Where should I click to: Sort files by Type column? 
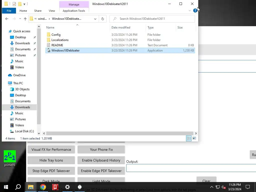[150, 27]
